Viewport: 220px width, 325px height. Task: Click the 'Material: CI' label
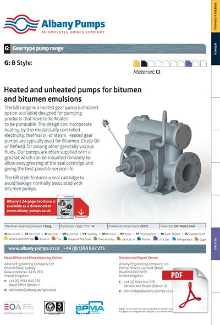pyautogui.click(x=147, y=72)
